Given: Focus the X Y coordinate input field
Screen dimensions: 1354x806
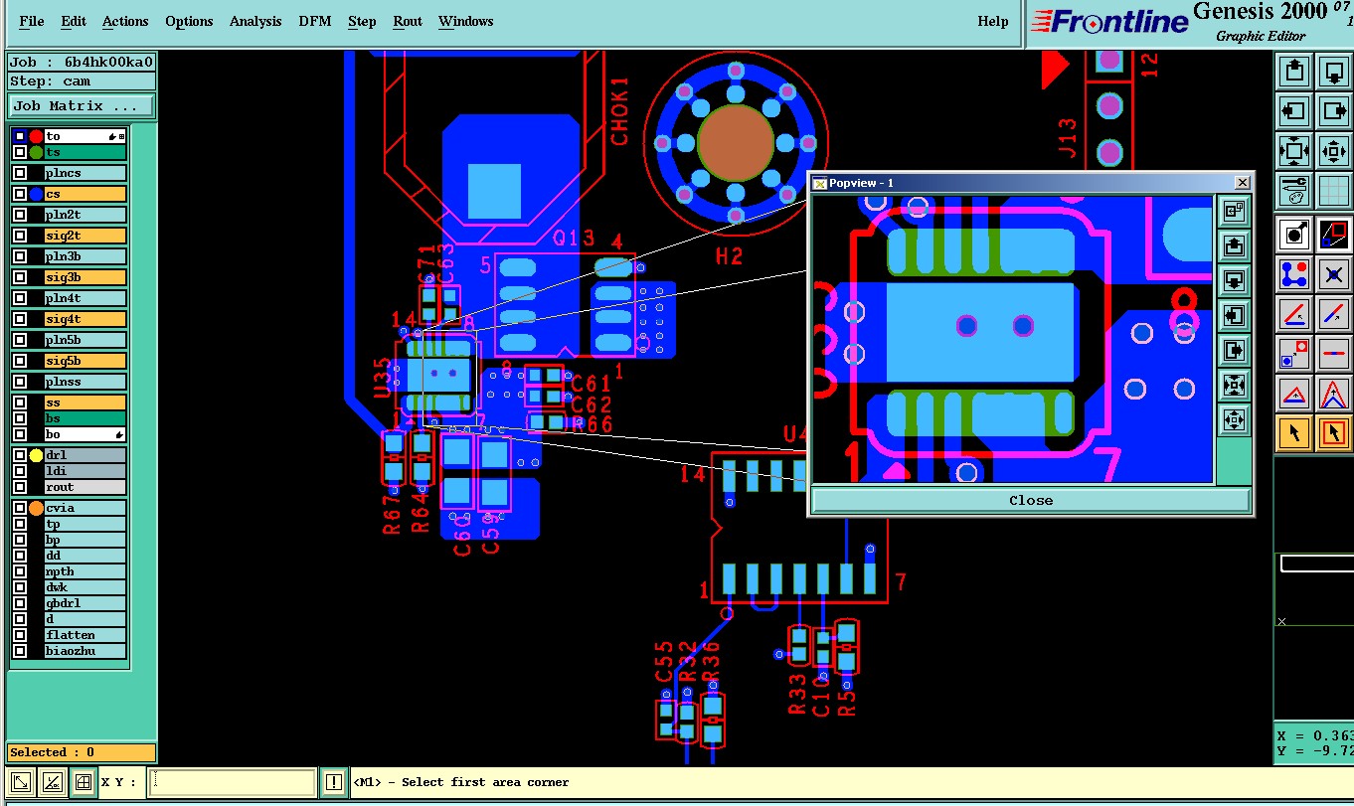Looking at the screenshot, I should tap(231, 783).
